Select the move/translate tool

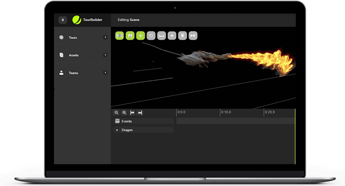coord(141,36)
